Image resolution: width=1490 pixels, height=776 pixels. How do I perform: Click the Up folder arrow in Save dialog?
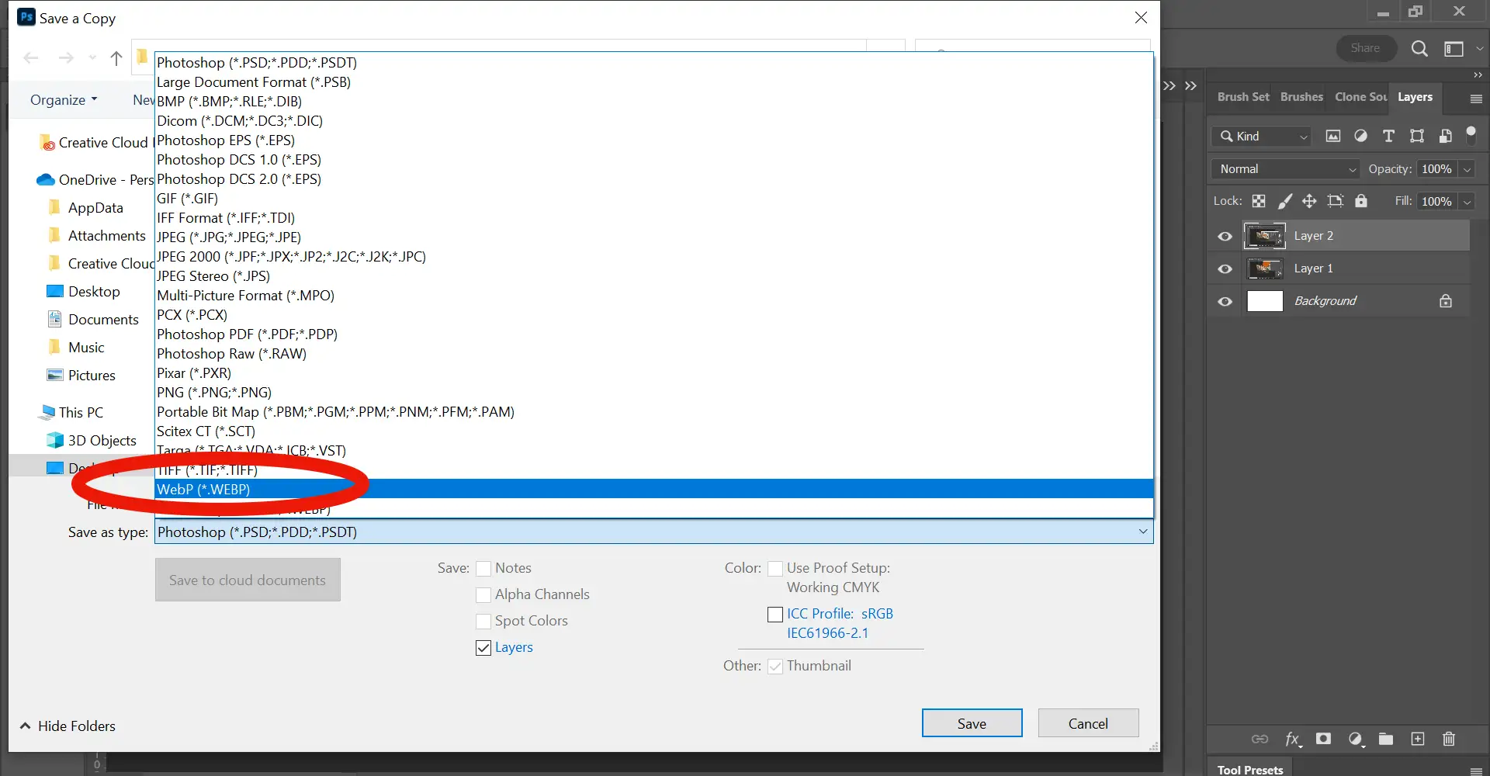pos(116,58)
